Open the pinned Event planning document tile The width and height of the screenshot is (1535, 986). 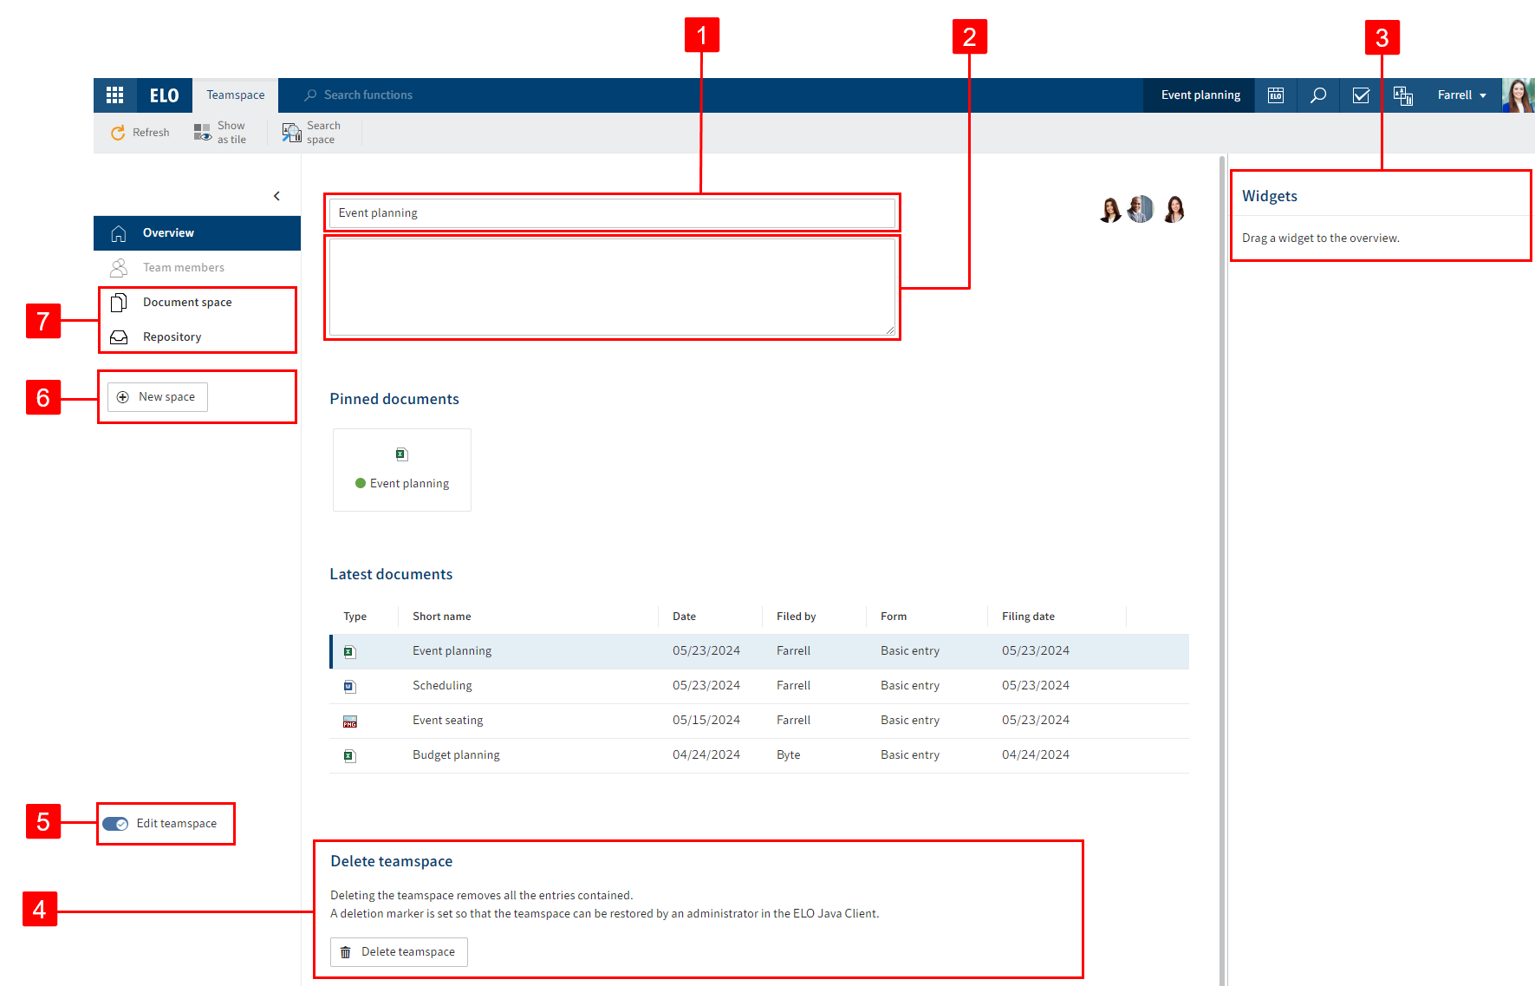point(402,470)
